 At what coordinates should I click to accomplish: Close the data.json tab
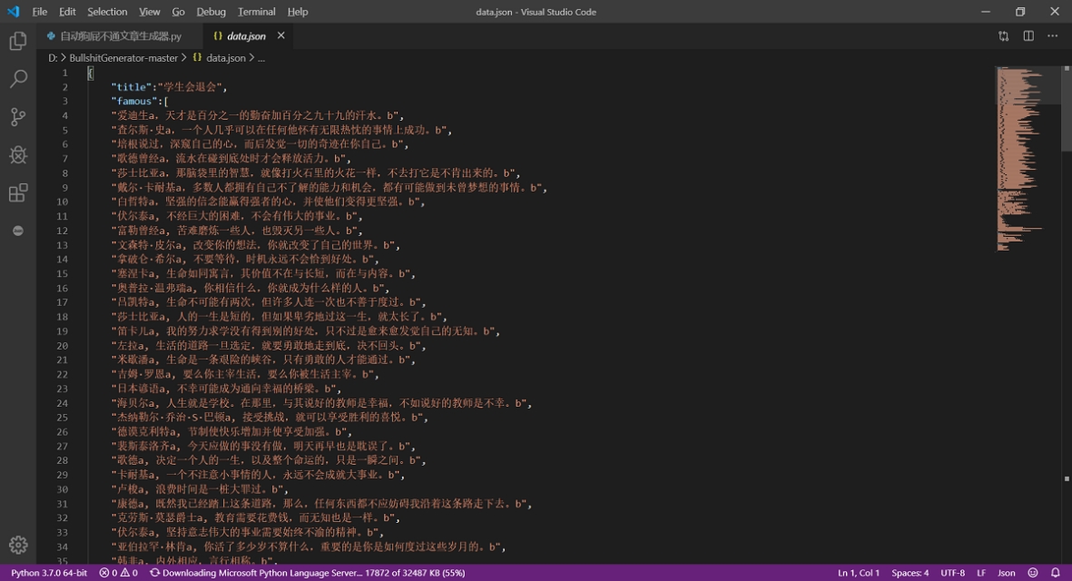(x=281, y=35)
